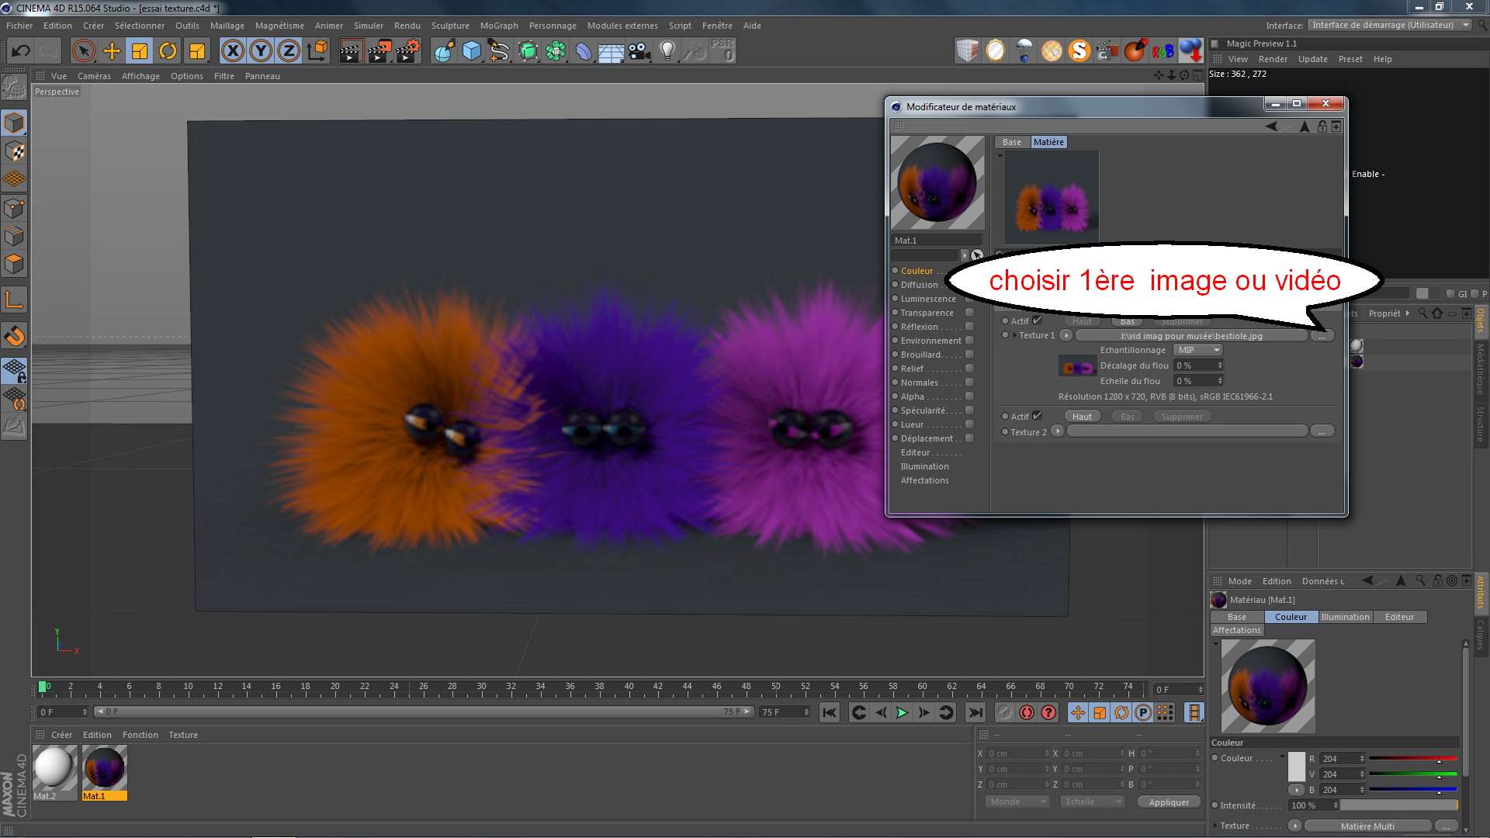Enable the Alpha channel checkbox
This screenshot has width=1490, height=838.
tap(969, 396)
